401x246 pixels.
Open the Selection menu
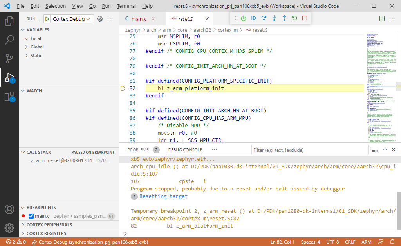click(x=56, y=6)
